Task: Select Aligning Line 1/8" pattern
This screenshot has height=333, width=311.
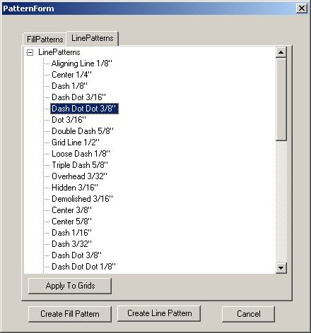Action: coord(82,63)
